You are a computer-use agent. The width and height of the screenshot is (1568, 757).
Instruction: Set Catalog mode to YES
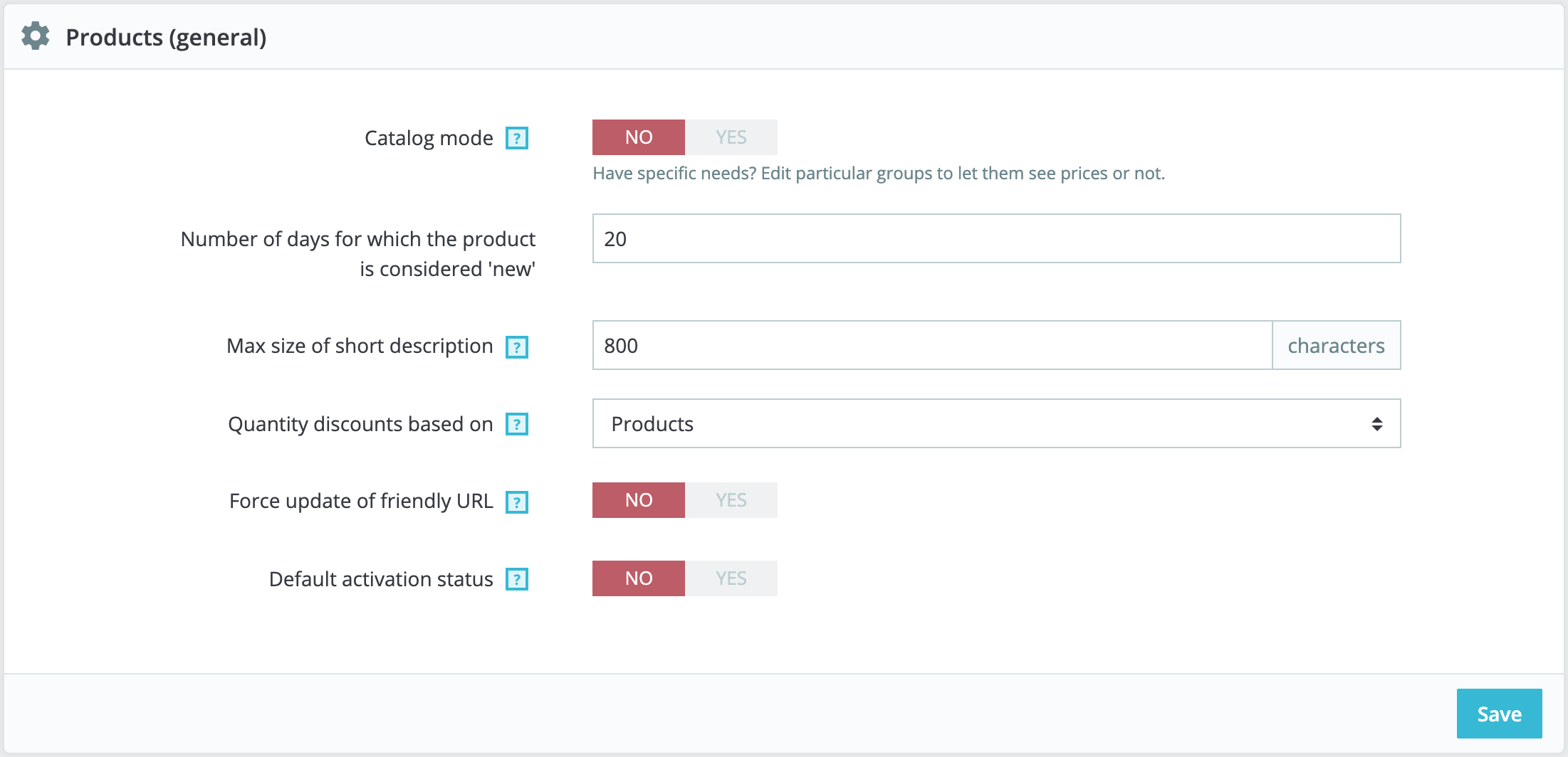[731, 137]
